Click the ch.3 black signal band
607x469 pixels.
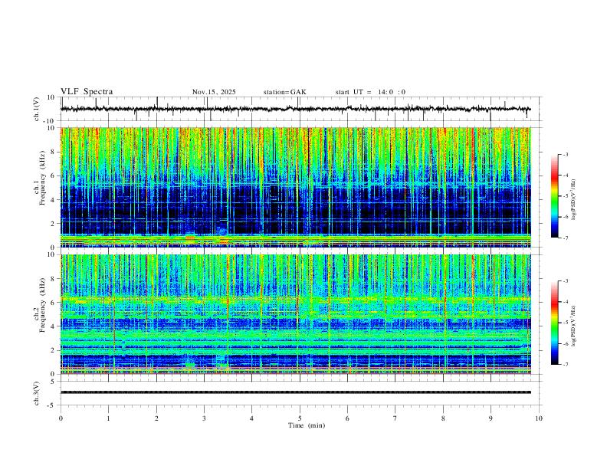[296, 392]
